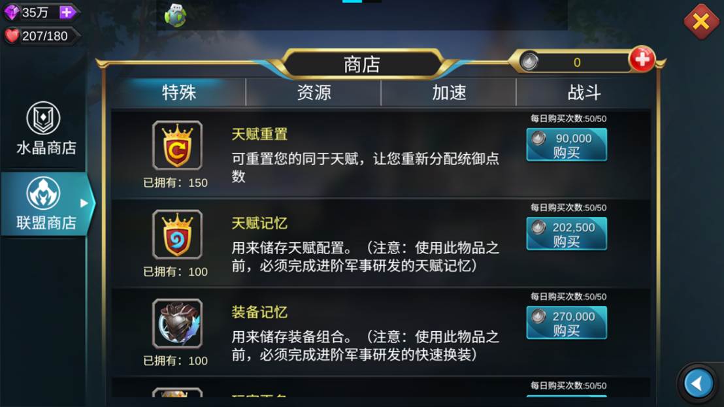This screenshot has width=724, height=407.
Task: Buy 天赋重置 for 90,000
Action: [x=567, y=145]
